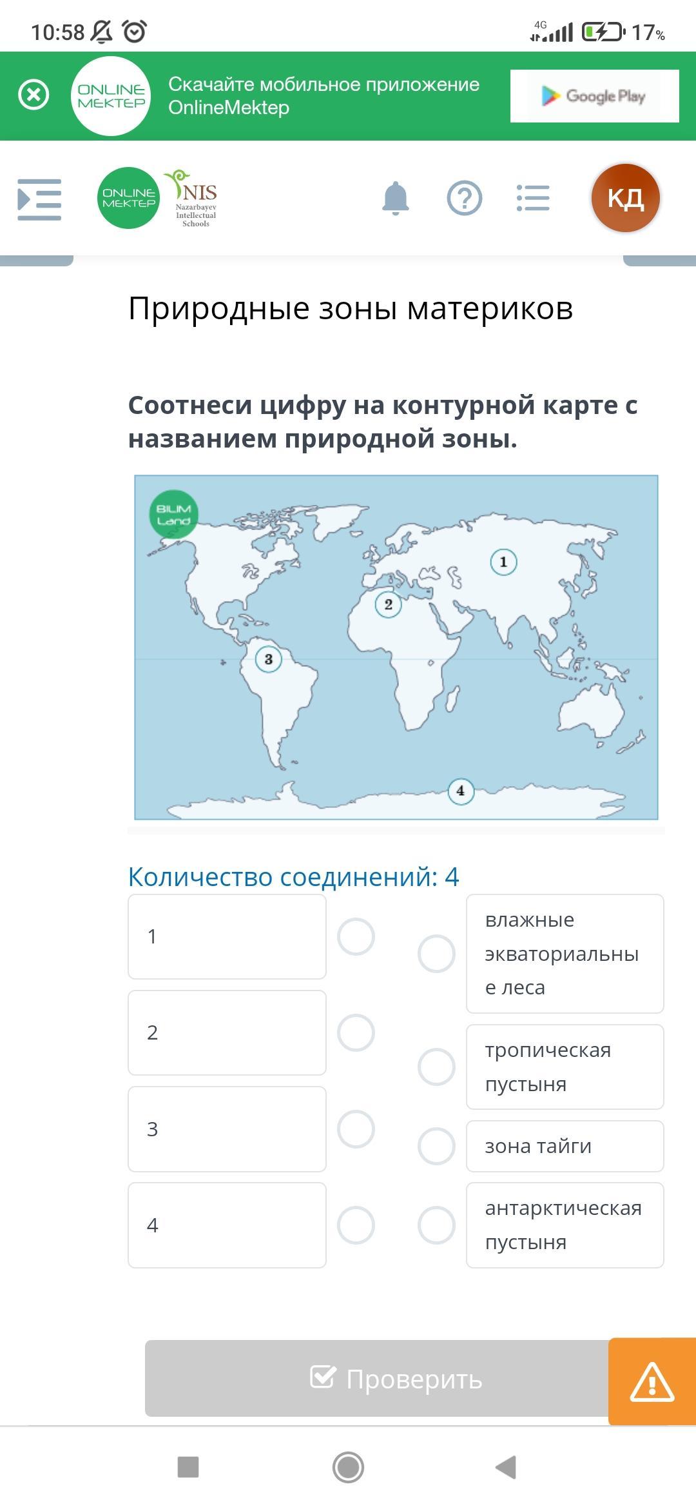
Task: Close the OnlineMektep app download banner
Action: [34, 95]
